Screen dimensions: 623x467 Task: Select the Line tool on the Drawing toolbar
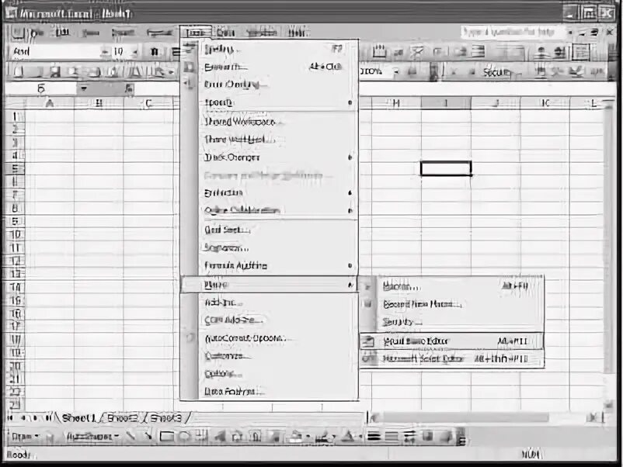[x=131, y=436]
